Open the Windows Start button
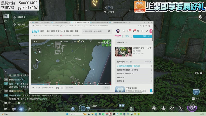The width and height of the screenshot is (206, 116). [67, 114]
